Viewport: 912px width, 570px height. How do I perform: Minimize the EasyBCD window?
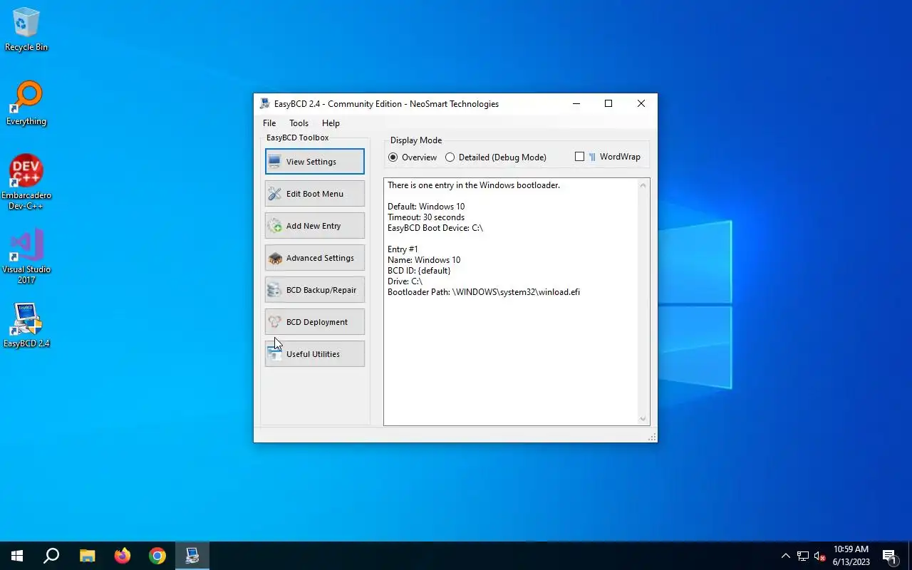[x=576, y=104]
